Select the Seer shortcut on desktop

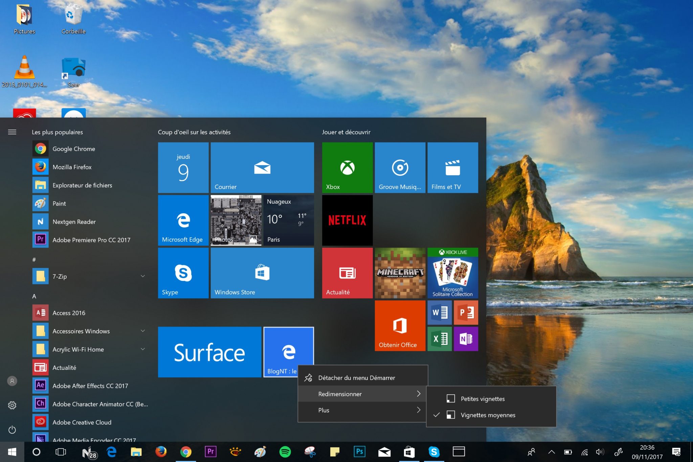click(x=73, y=72)
